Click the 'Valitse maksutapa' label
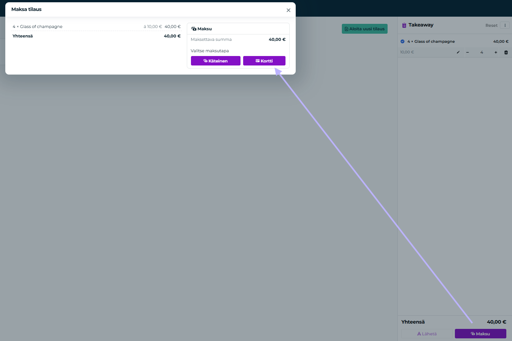Screen dimensions: 512x341 (210, 51)
